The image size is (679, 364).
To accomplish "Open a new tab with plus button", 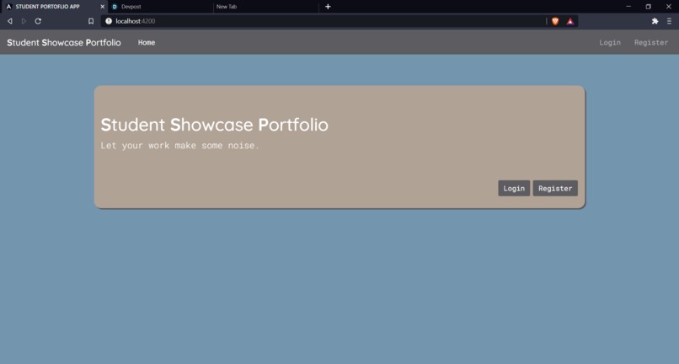I will 328,7.
